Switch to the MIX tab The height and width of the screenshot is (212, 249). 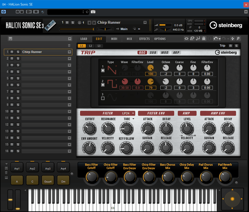click(x=129, y=39)
